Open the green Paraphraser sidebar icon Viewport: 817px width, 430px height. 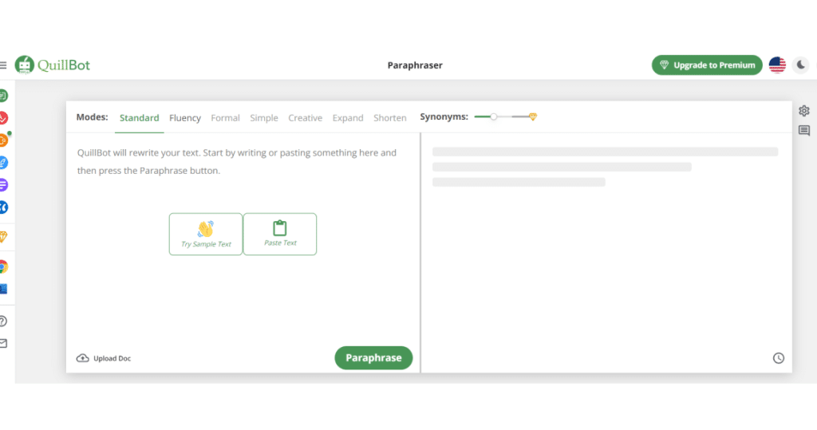click(3, 96)
